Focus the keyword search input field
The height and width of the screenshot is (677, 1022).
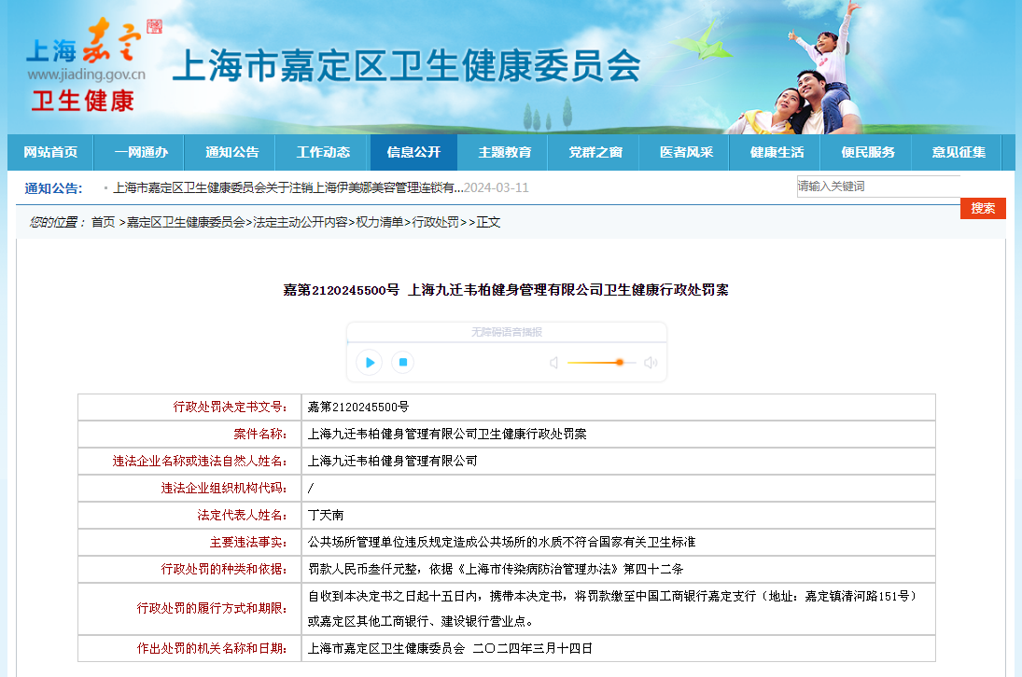(x=878, y=187)
